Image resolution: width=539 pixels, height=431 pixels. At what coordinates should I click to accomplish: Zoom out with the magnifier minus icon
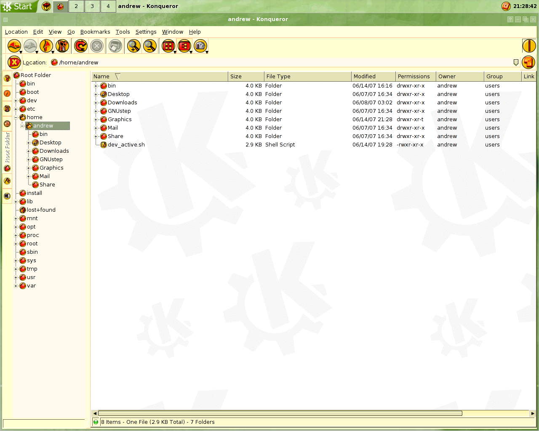click(149, 46)
